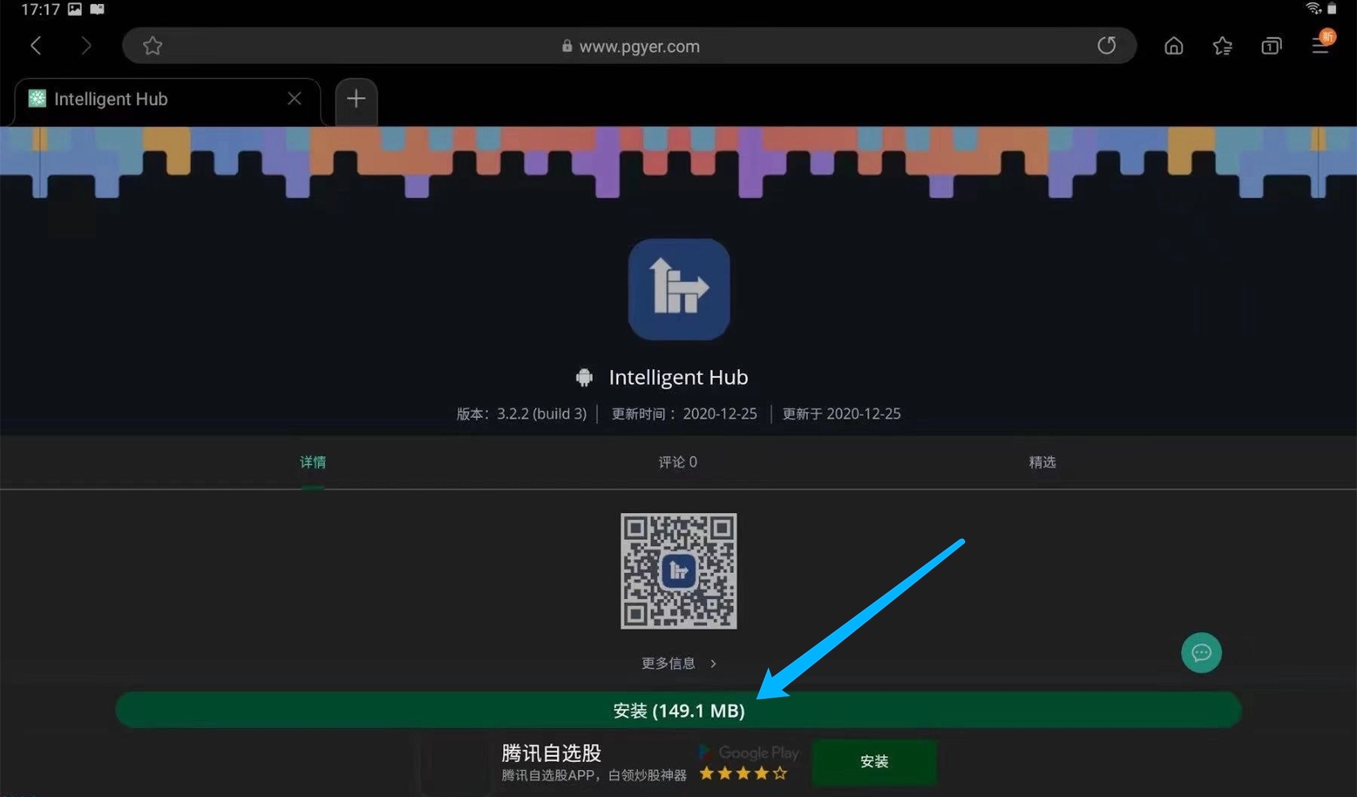1357x797 pixels.
Task: Switch to the 评论 0 tab
Action: click(x=677, y=462)
